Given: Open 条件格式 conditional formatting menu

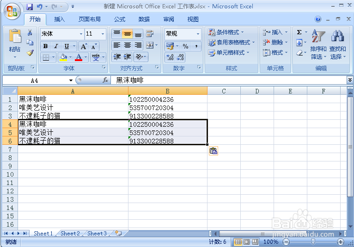Looking at the screenshot, I should click(x=226, y=32).
